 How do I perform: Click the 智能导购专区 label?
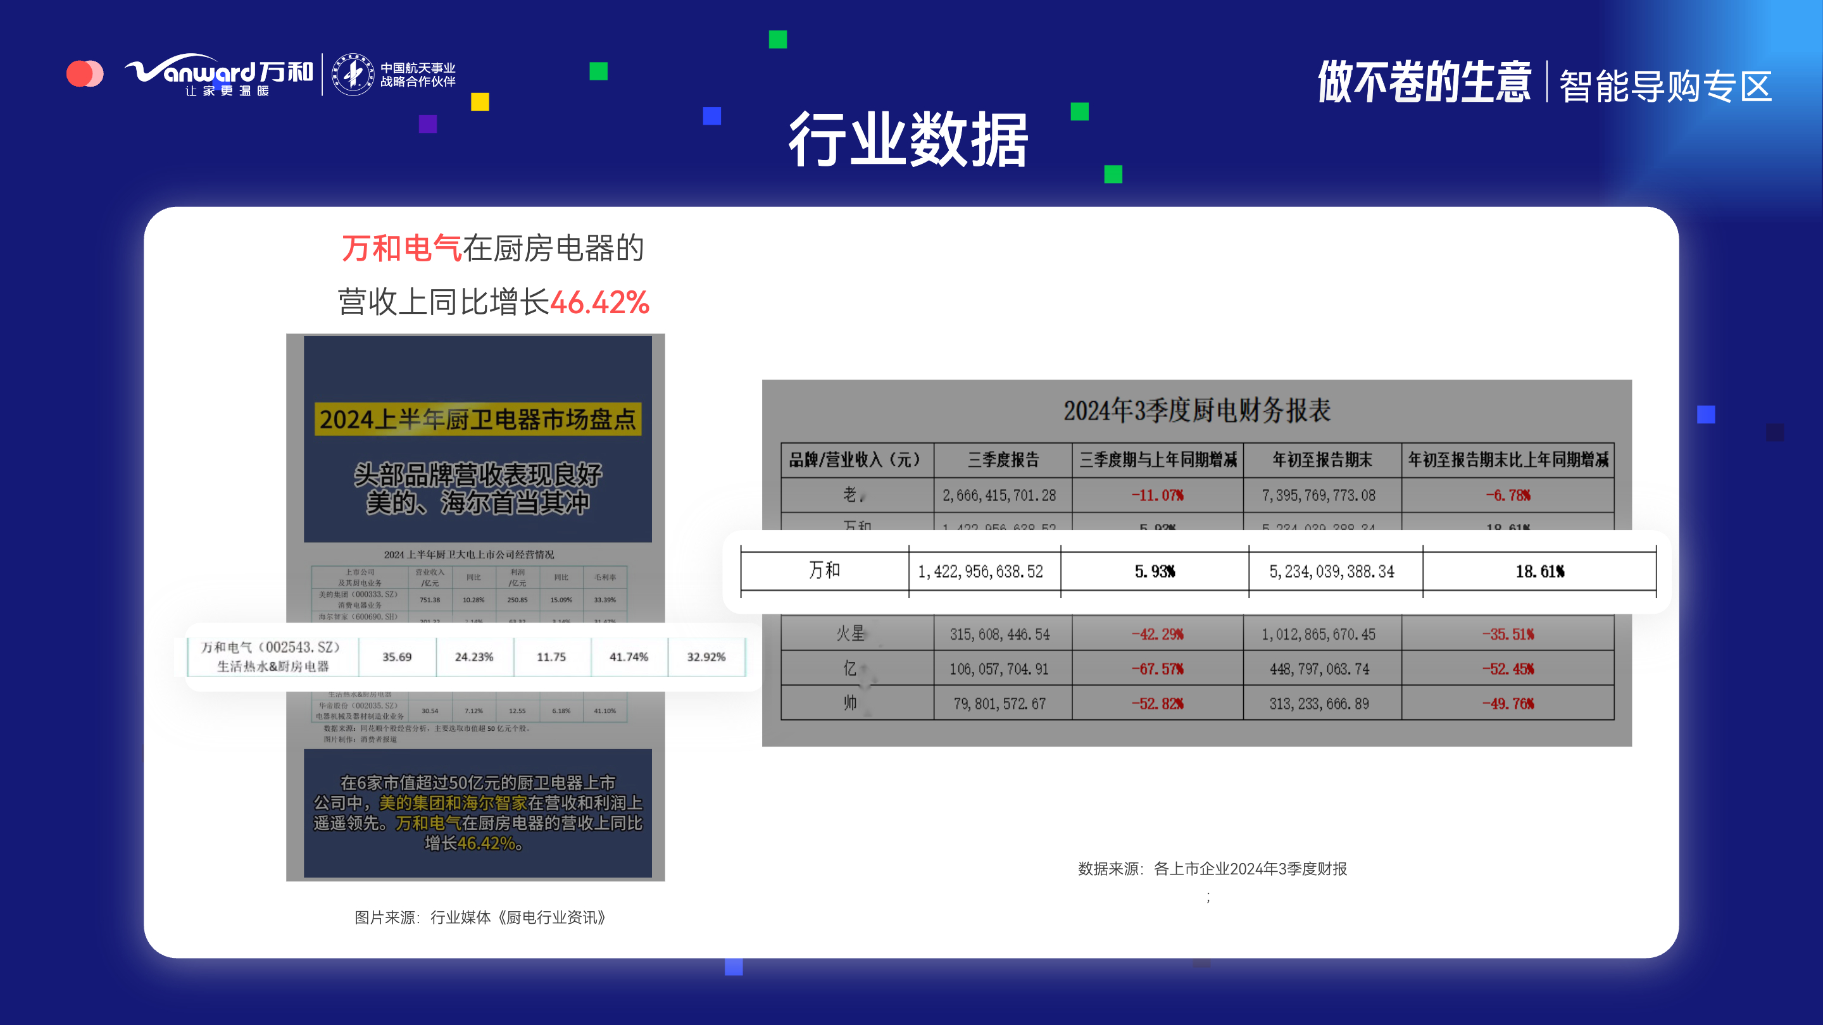click(x=1665, y=86)
